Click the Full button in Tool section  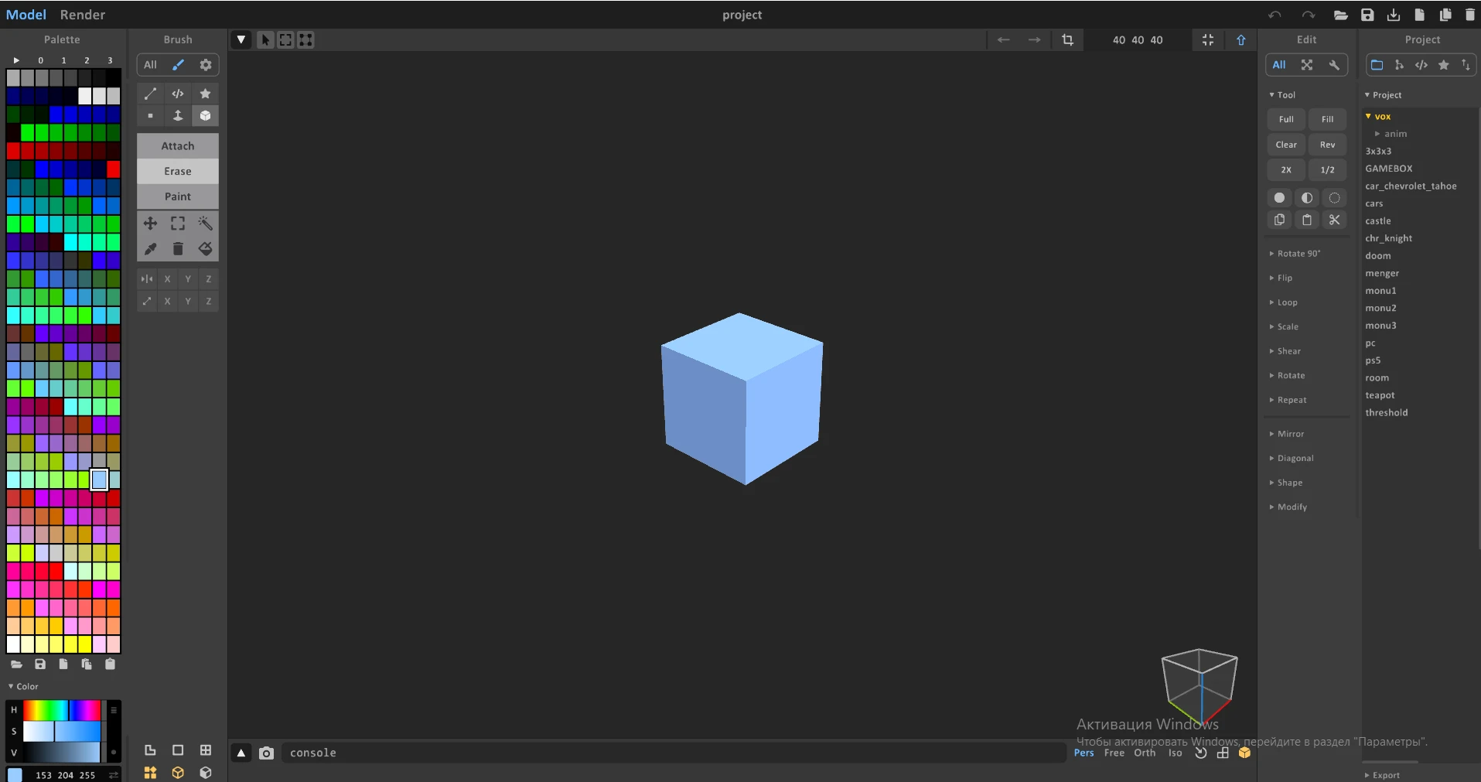pyautogui.click(x=1286, y=119)
